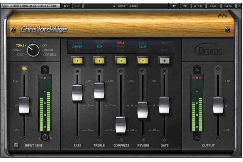Click the OUTPUT label
Image resolution: width=243 pixels, height=162 pixels.
pos(208,145)
